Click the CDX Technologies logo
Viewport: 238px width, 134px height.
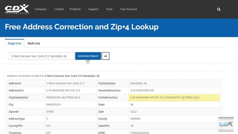tap(17, 9)
